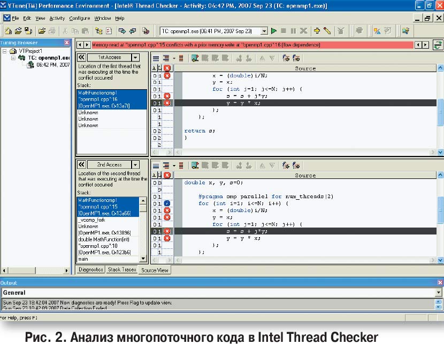Image resolution: width=444 pixels, height=344 pixels.
Task: Collapse the VTProject1 tree node
Action: tap(5, 51)
